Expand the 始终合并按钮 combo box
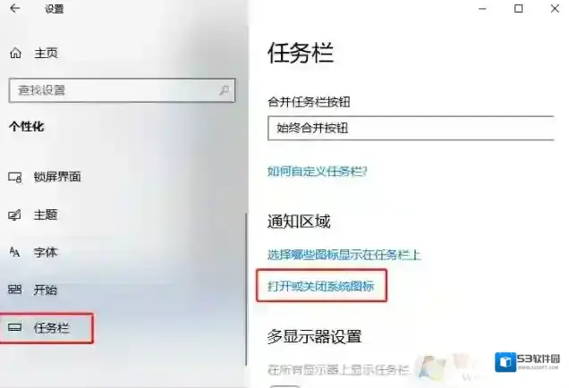Screen dimensions: 569x388 411,128
